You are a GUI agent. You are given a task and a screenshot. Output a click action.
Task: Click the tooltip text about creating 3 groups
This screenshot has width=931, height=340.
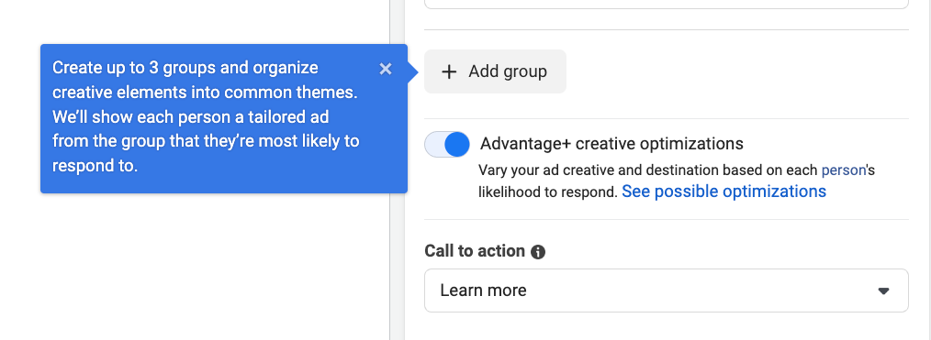(206, 116)
